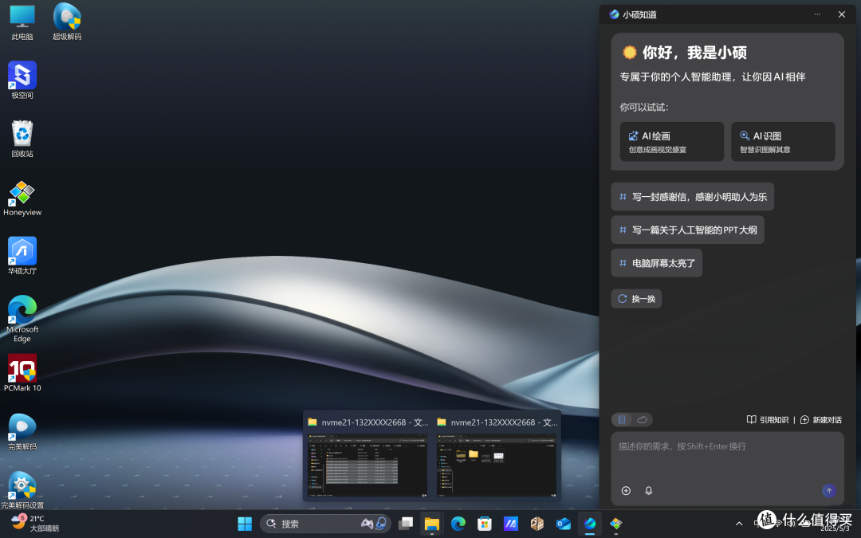This screenshot has height=538, width=861.
Task: Open 完美解码设置 desktop shortcut
Action: point(22,490)
